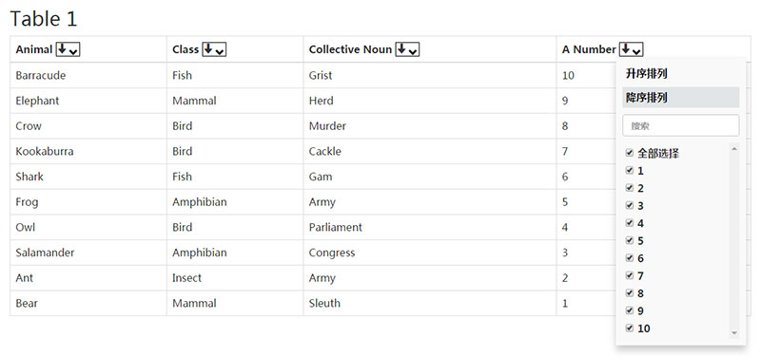Open the Class column sort filter icon
Screen dimensions: 761x357
click(214, 49)
